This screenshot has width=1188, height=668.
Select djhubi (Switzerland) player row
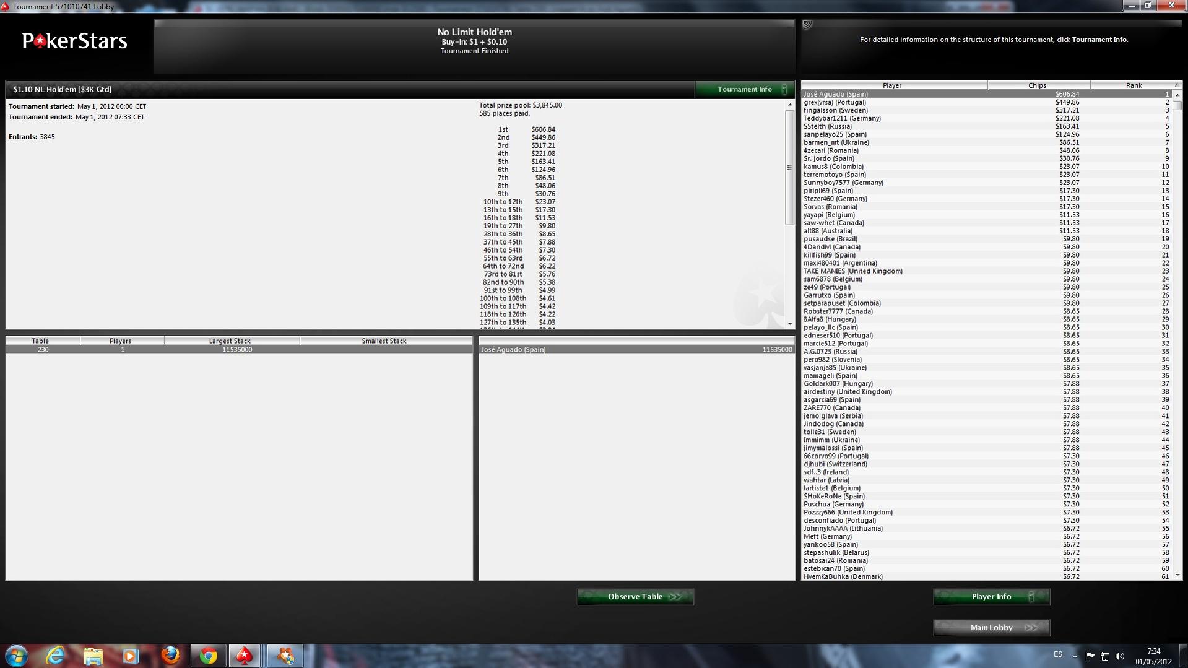click(986, 464)
